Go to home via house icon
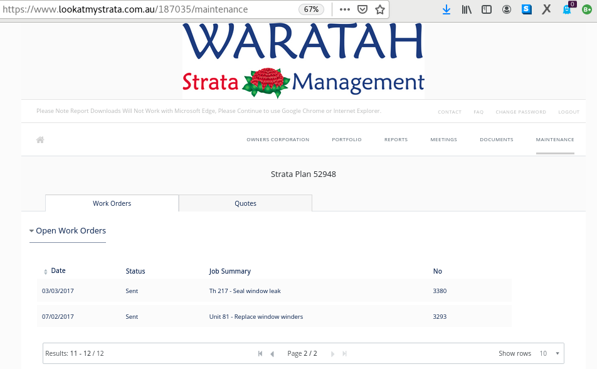 (x=40, y=140)
